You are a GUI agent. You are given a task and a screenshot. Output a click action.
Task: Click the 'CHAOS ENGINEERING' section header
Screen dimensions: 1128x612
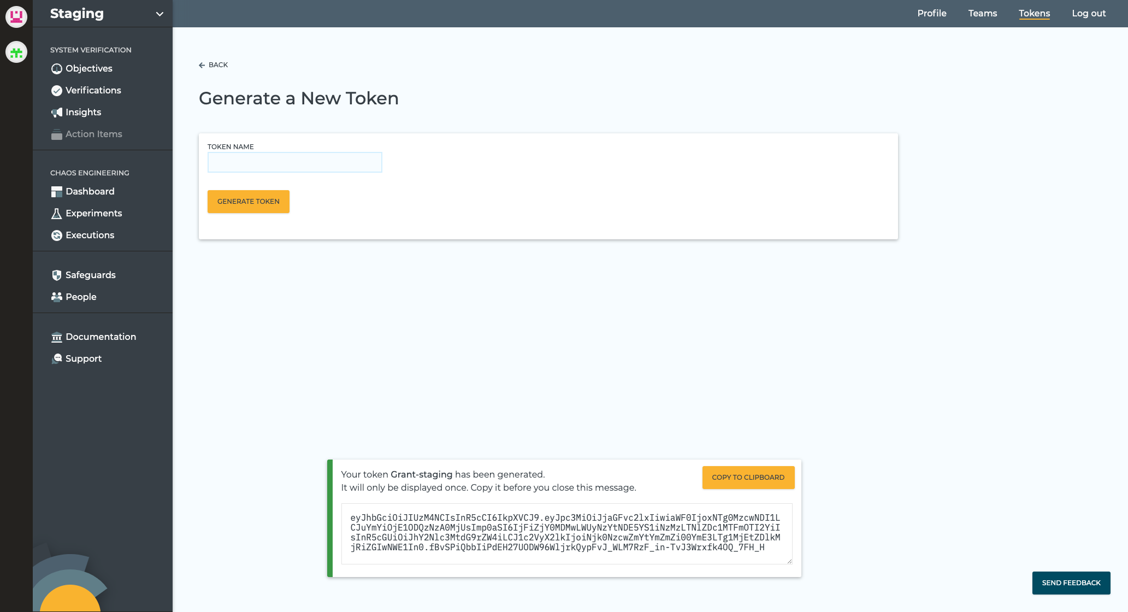[x=90, y=173]
